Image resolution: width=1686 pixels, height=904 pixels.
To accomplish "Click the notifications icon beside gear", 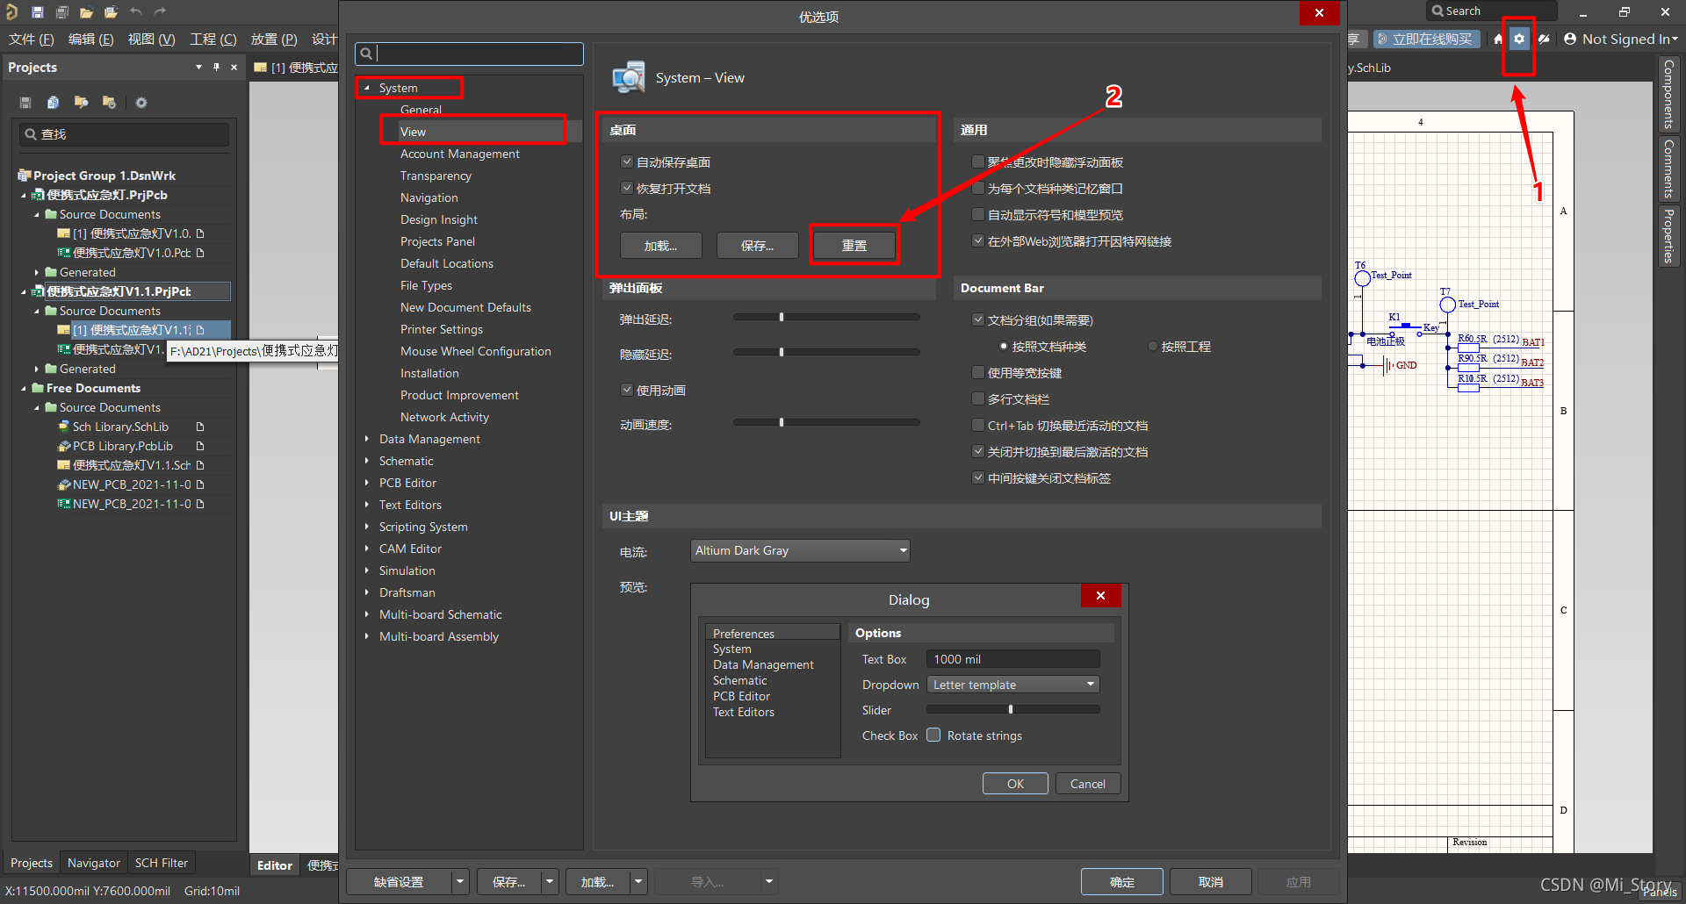I will (1544, 39).
